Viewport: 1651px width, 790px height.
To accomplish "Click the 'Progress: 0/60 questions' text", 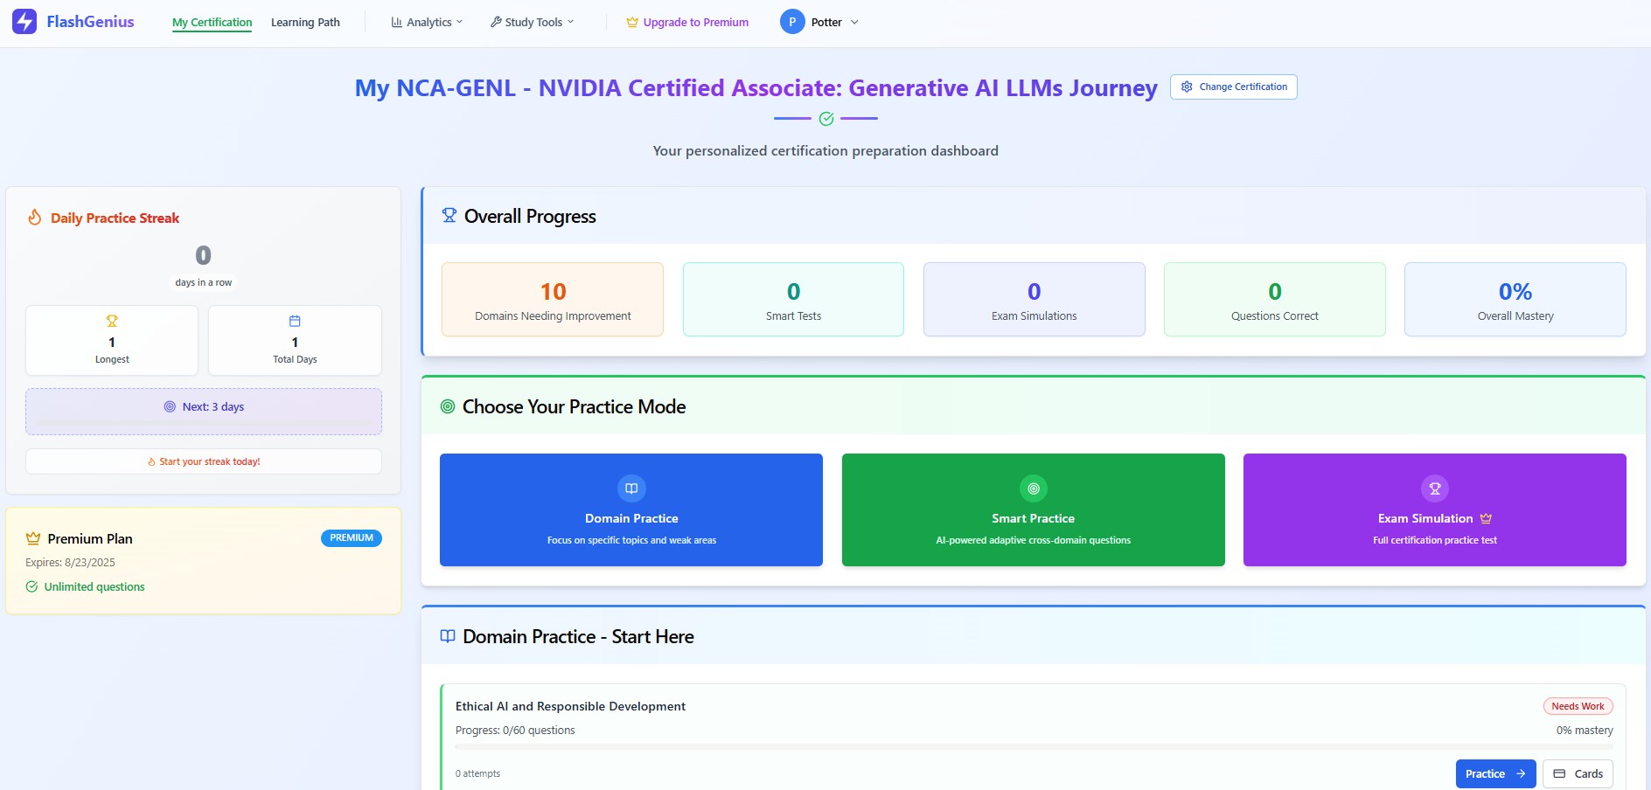I will (x=515, y=731).
